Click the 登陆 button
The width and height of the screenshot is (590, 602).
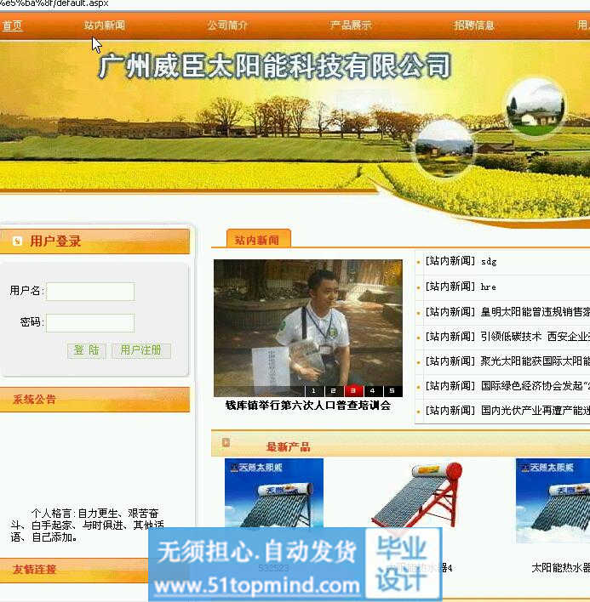pos(87,350)
